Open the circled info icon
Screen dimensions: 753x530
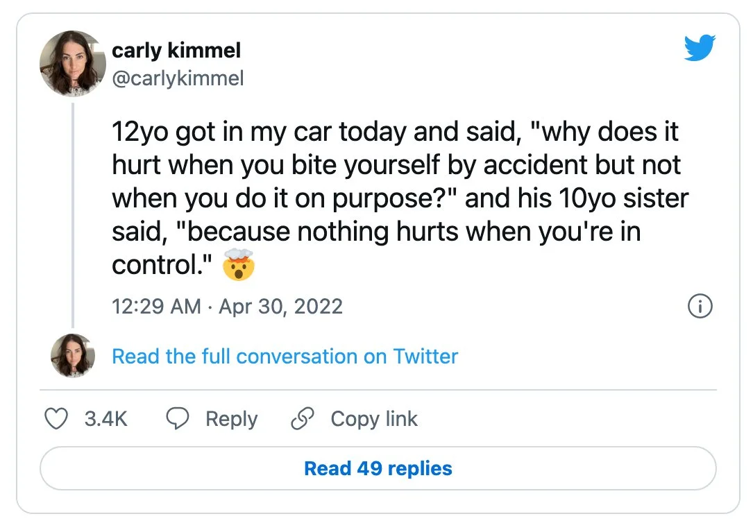(x=700, y=306)
